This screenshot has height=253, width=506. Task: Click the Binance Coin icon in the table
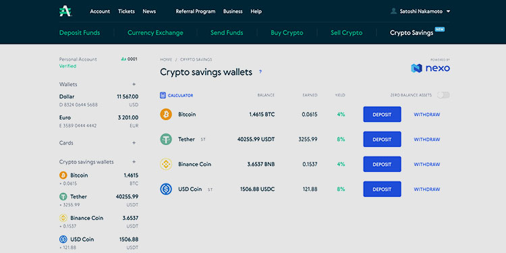(166, 164)
